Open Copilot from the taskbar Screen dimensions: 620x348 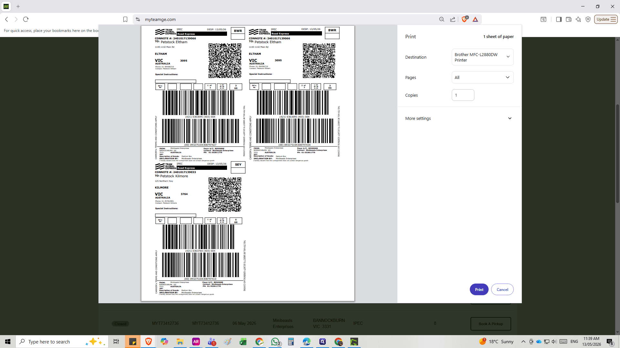(164, 342)
